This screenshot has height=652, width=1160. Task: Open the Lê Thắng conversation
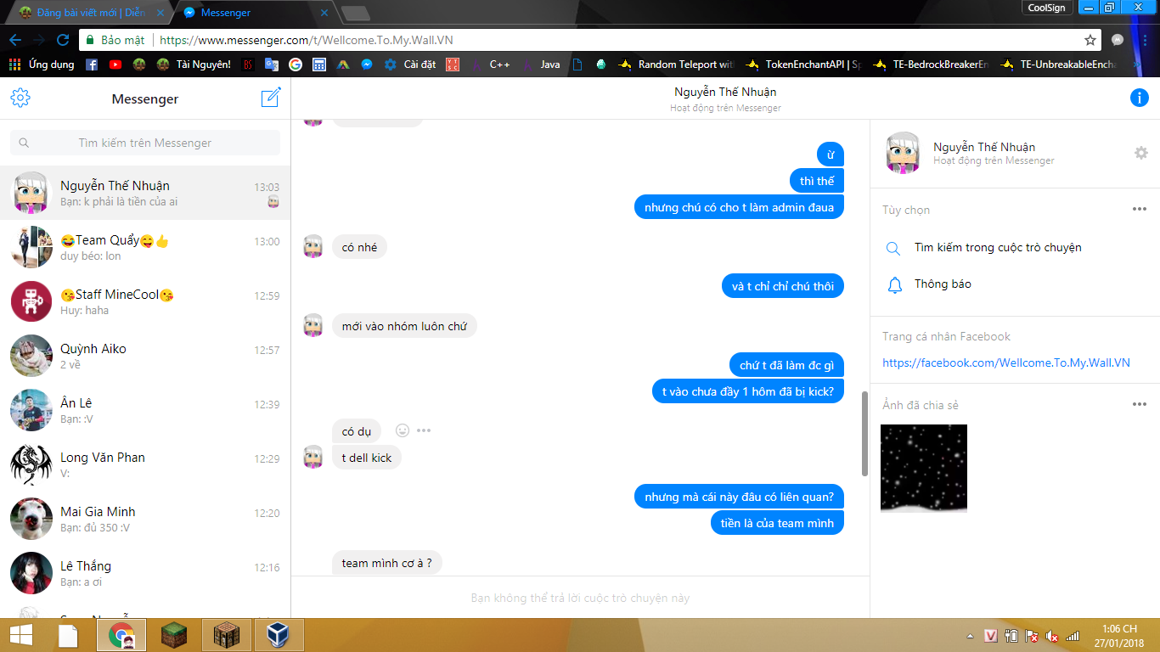pyautogui.click(x=145, y=573)
